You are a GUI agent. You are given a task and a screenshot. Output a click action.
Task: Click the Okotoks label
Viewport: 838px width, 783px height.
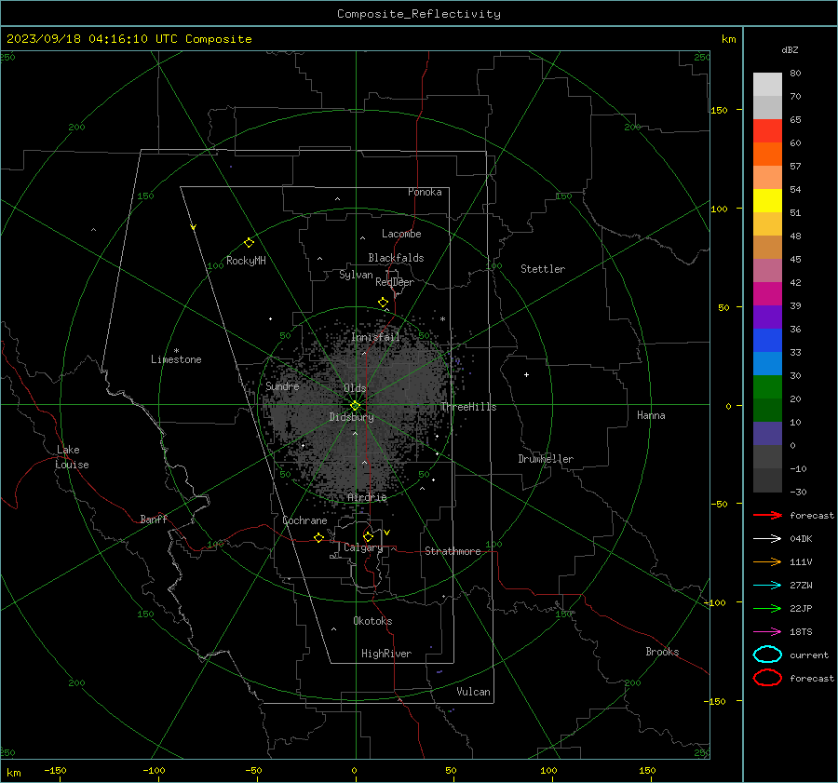372,621
